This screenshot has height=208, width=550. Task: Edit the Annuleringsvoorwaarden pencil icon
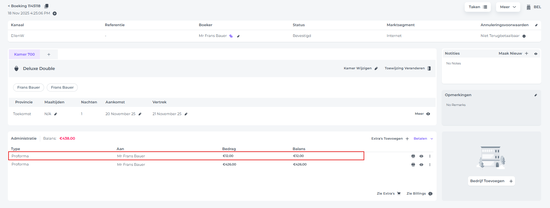point(536,25)
